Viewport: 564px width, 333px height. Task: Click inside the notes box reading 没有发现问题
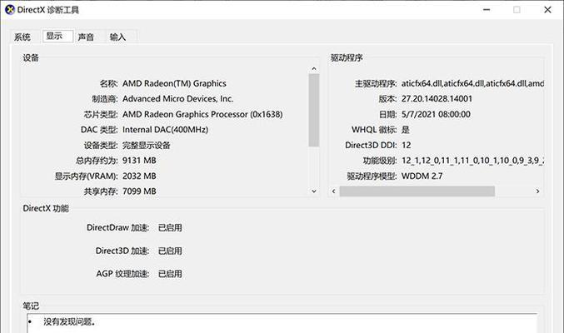point(282,323)
